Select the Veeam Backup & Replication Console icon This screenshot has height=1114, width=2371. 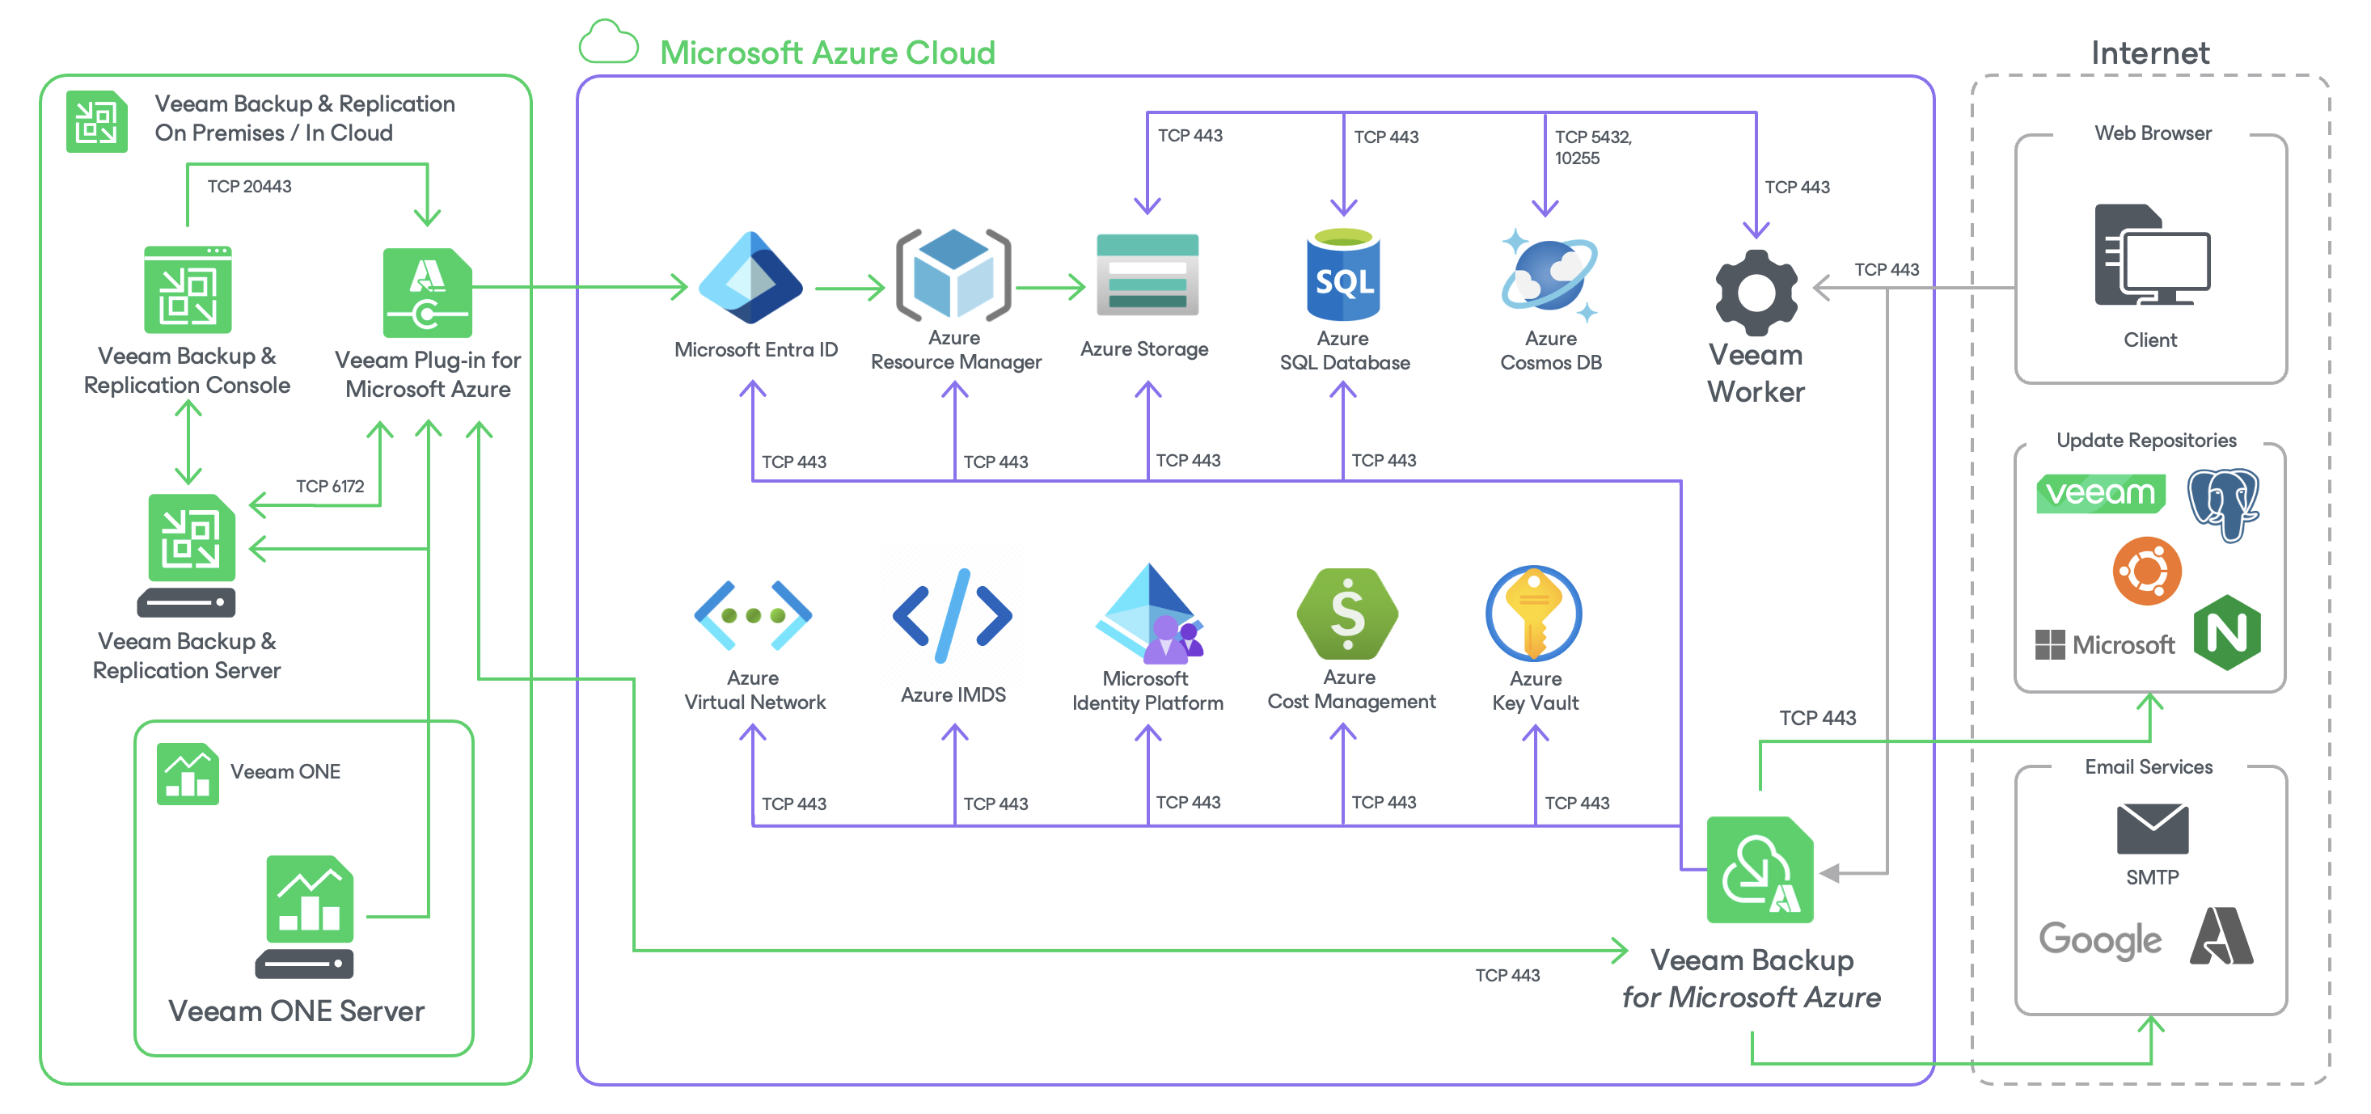click(x=188, y=289)
